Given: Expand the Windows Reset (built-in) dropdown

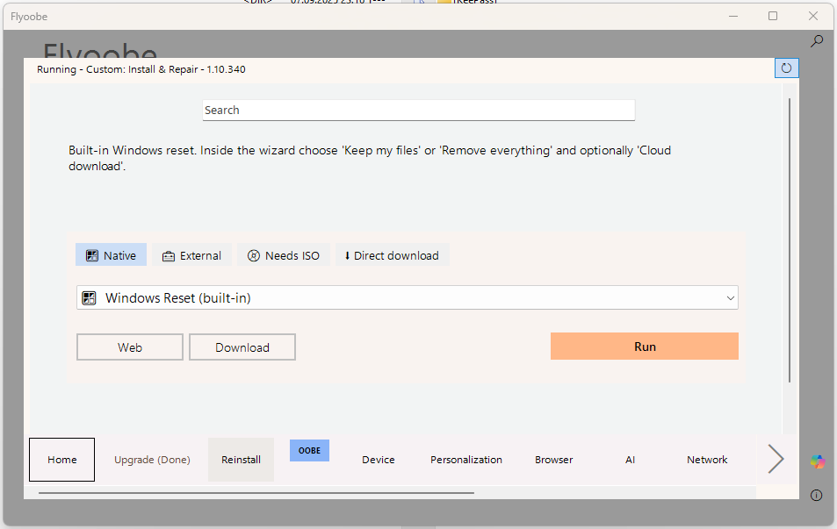Looking at the screenshot, I should tap(407, 298).
